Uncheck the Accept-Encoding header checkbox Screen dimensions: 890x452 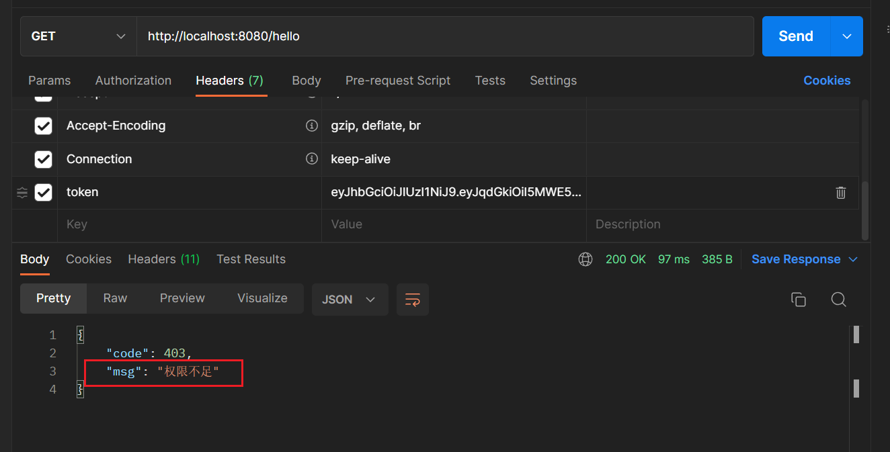click(x=43, y=126)
